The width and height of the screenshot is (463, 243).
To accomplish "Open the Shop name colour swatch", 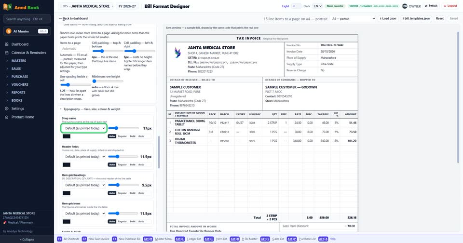I will coord(67,136).
